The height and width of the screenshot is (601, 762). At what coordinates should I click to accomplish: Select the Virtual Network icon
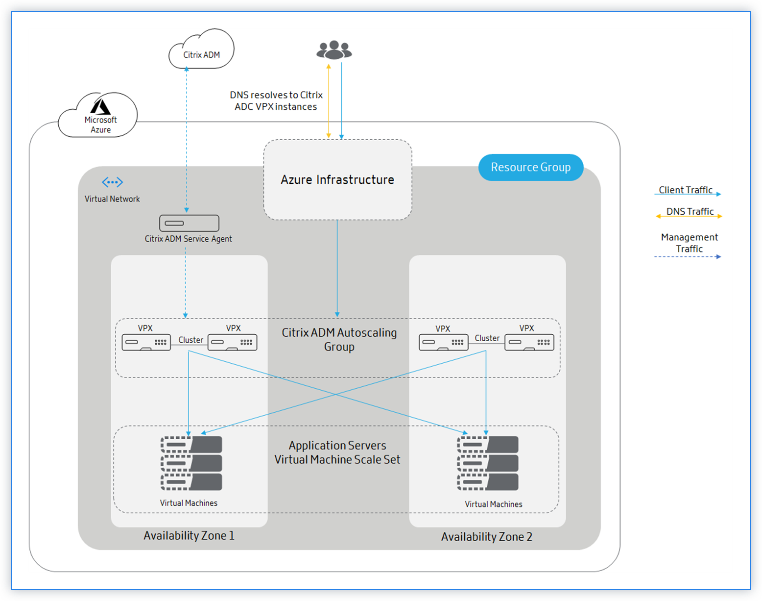coord(112,182)
